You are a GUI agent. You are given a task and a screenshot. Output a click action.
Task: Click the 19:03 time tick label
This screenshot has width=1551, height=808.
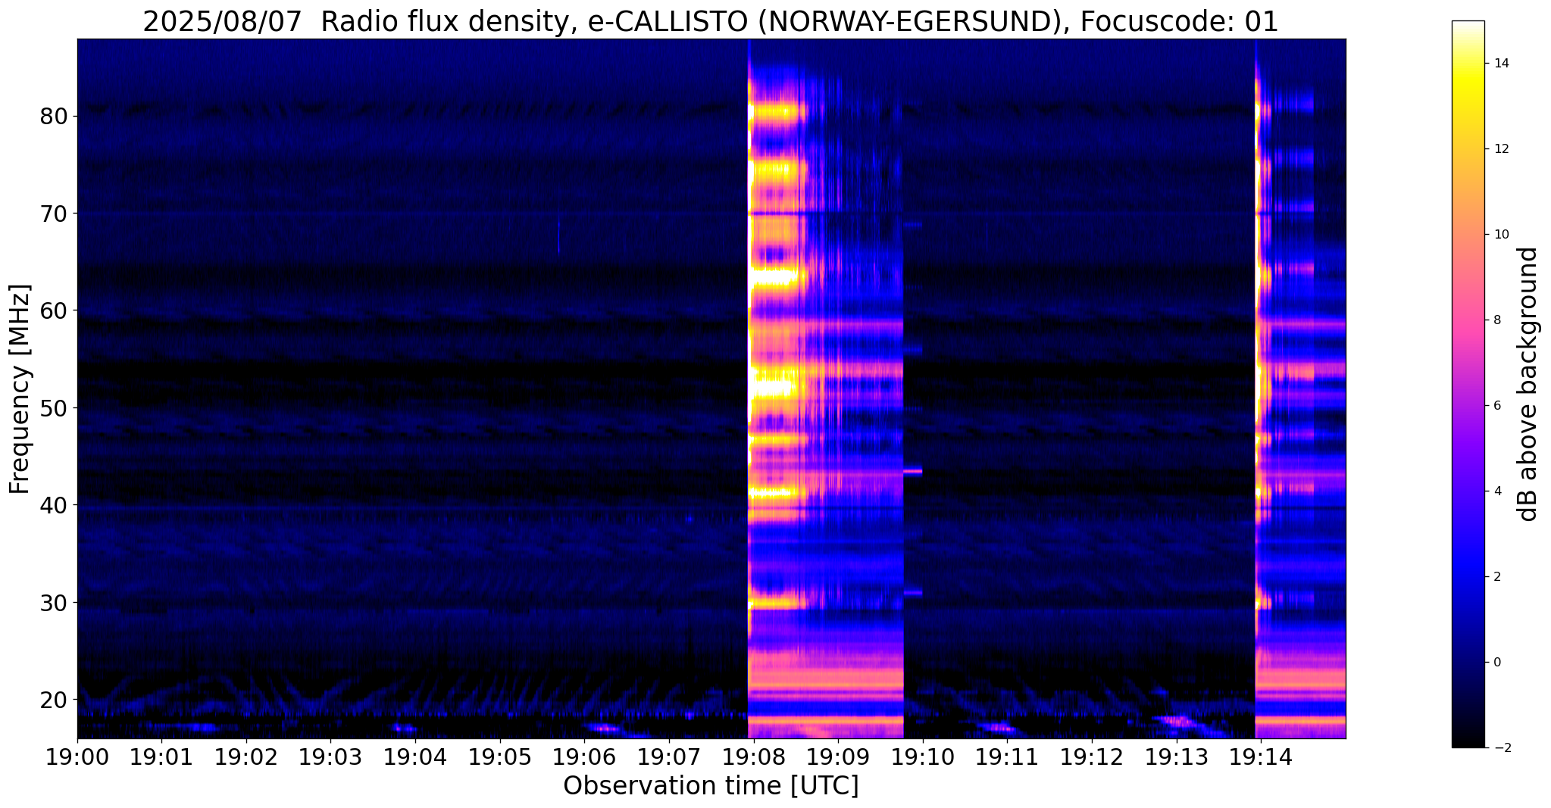pyautogui.click(x=331, y=757)
